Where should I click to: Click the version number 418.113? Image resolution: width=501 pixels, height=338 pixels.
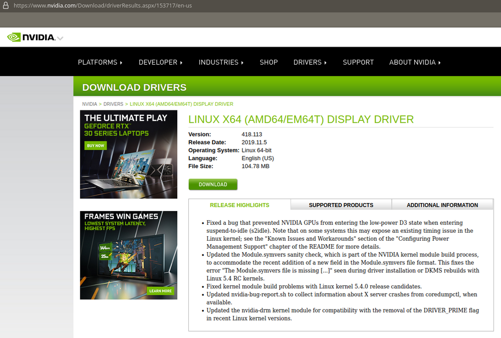point(252,134)
